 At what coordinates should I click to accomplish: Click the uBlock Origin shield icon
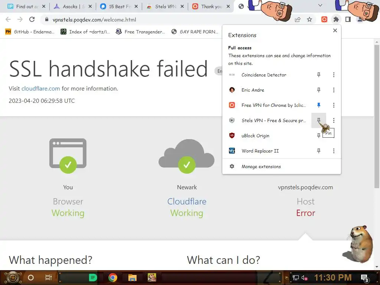pyautogui.click(x=232, y=136)
